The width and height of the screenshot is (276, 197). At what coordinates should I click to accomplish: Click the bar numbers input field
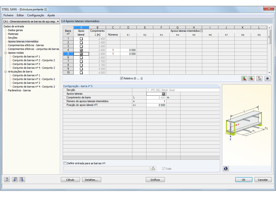[x=106, y=169]
